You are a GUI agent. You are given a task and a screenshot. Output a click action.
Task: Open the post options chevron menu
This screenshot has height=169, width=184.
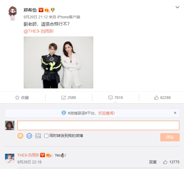point(177,7)
